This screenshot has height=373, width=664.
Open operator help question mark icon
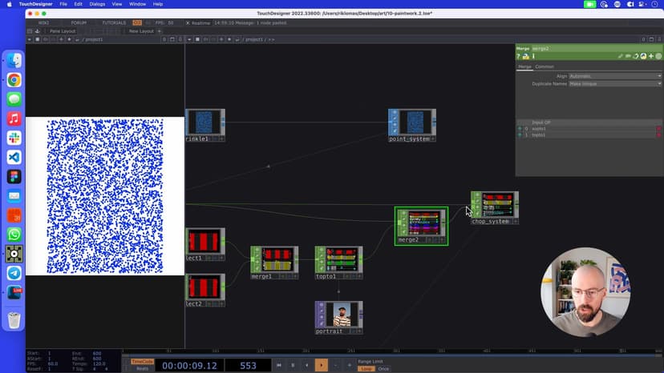[519, 56]
